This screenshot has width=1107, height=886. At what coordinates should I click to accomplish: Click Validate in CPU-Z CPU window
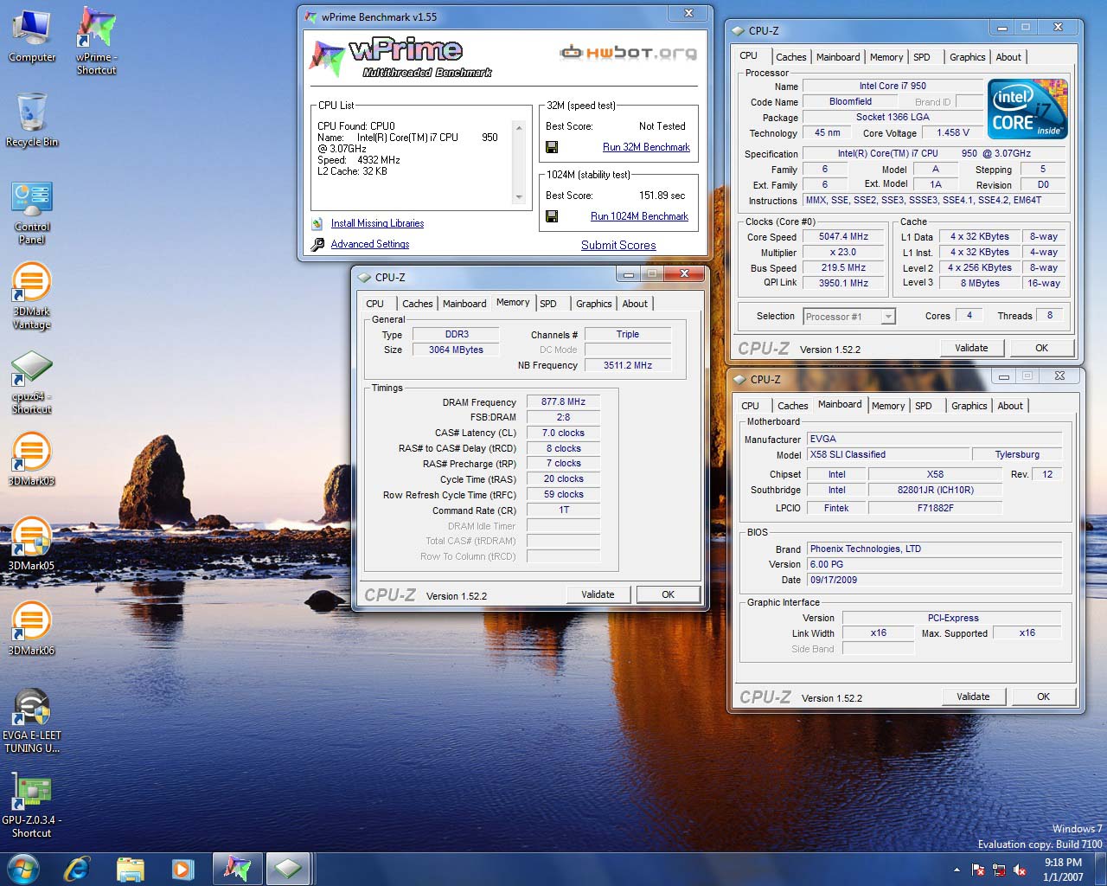[x=971, y=348]
